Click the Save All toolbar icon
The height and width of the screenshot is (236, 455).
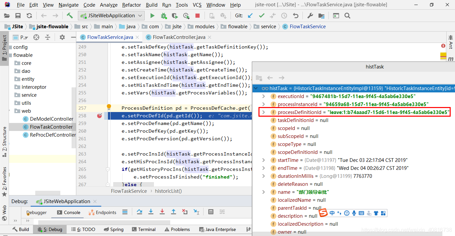(x=18, y=16)
